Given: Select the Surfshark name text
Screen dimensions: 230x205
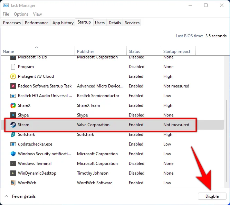Looking at the screenshot, I should (x=26, y=134).
